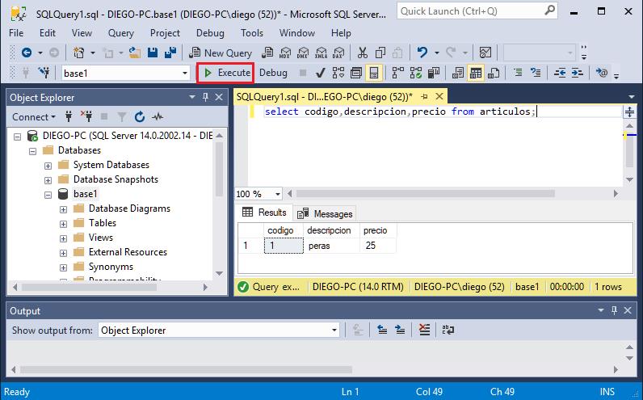
Task: Click the New Query button
Action: tap(221, 53)
